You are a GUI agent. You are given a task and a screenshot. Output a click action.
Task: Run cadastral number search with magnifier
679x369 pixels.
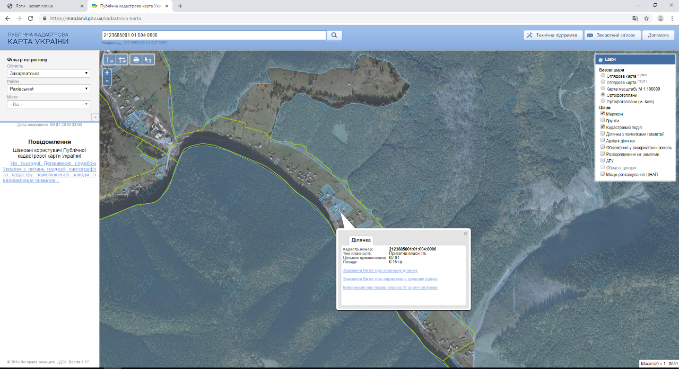334,35
